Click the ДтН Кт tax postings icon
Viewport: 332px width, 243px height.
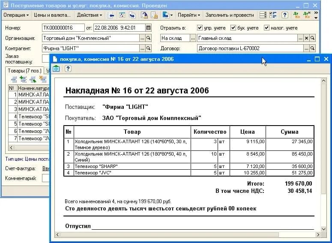click(307, 15)
